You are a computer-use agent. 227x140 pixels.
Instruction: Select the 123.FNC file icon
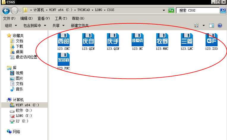click(64, 59)
